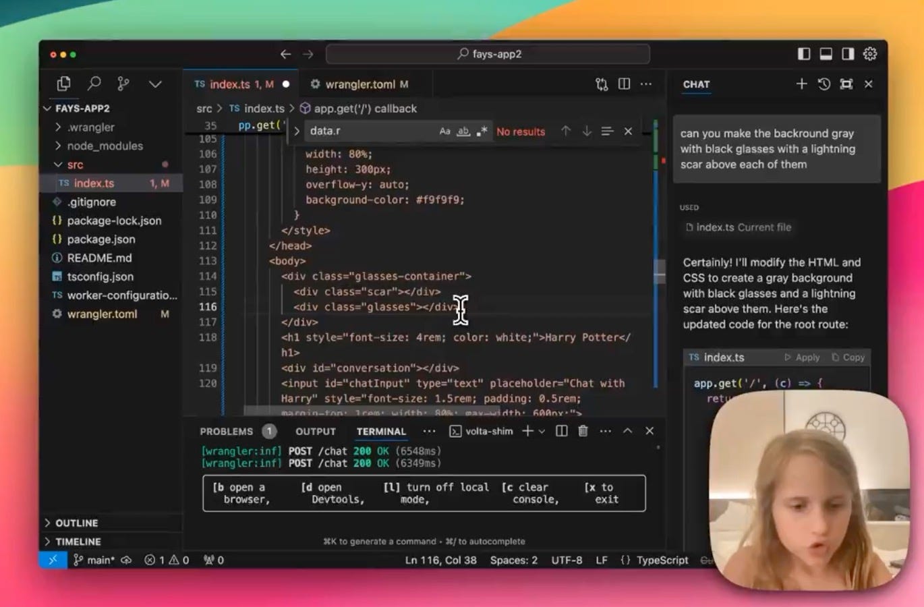Click the main* branch status item
This screenshot has width=924, height=607.
coord(94,560)
